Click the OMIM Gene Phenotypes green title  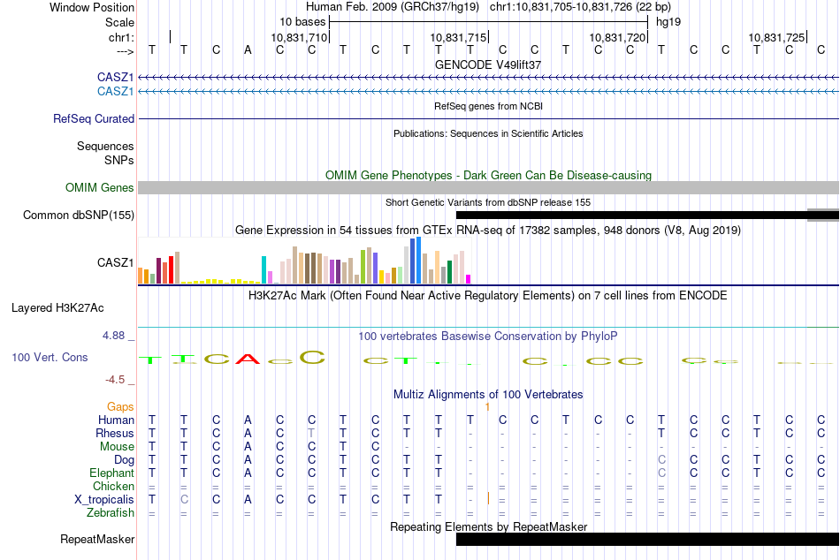click(x=488, y=175)
